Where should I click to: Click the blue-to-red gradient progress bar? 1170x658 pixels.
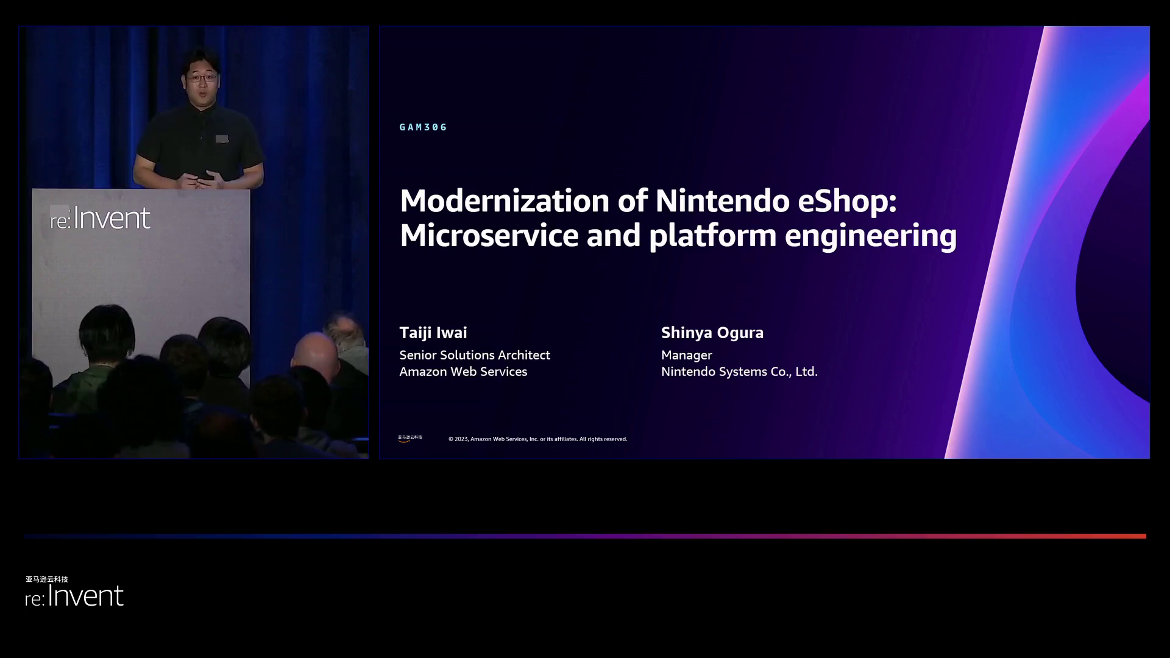coord(585,536)
